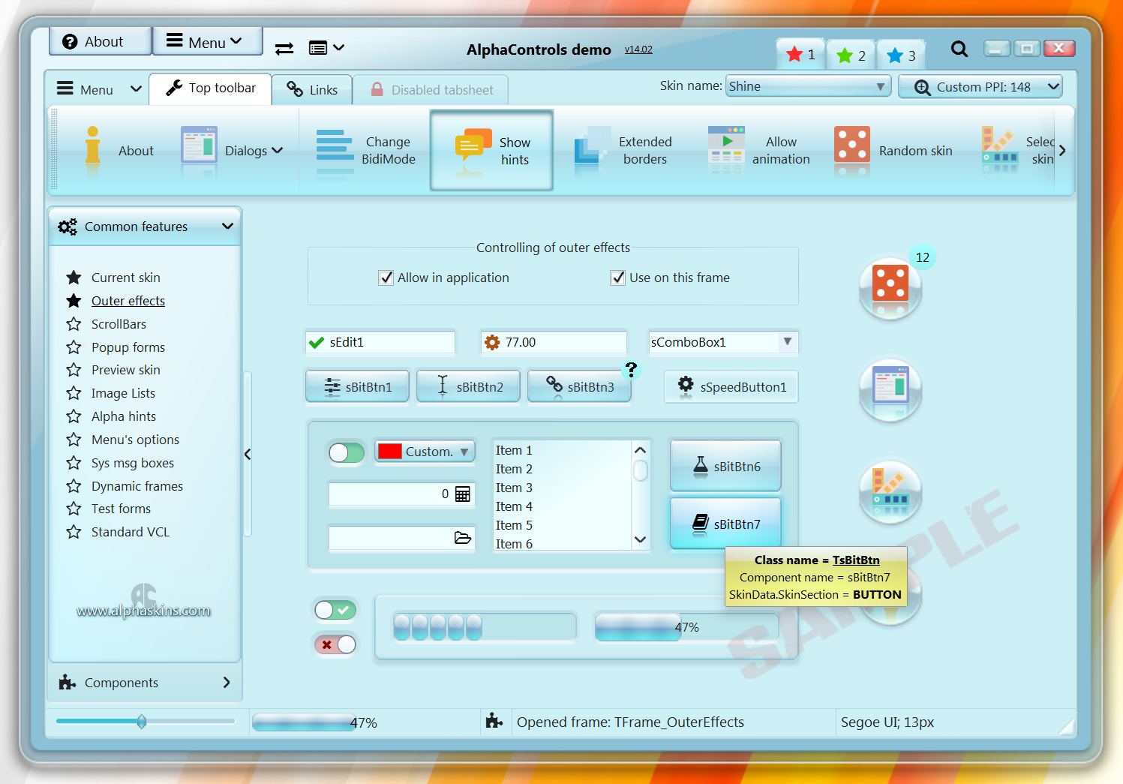Click the Allow animation toolbar button

tap(759, 150)
